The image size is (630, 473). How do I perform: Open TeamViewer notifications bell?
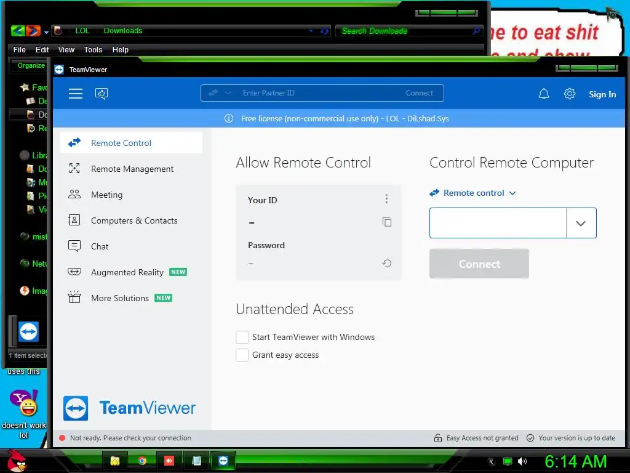pyautogui.click(x=544, y=94)
